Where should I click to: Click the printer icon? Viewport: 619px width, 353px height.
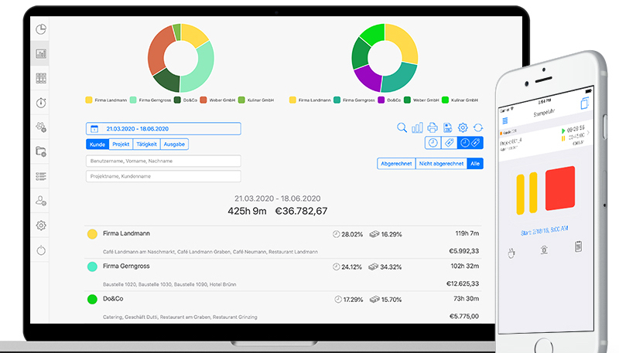(x=433, y=127)
